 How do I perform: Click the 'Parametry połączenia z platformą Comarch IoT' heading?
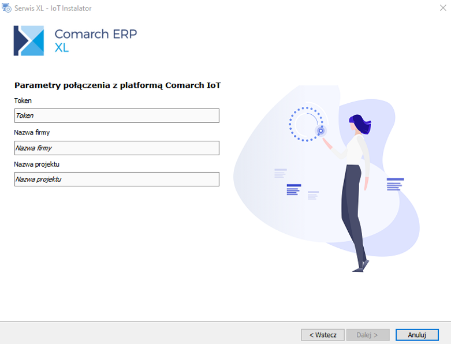point(117,85)
